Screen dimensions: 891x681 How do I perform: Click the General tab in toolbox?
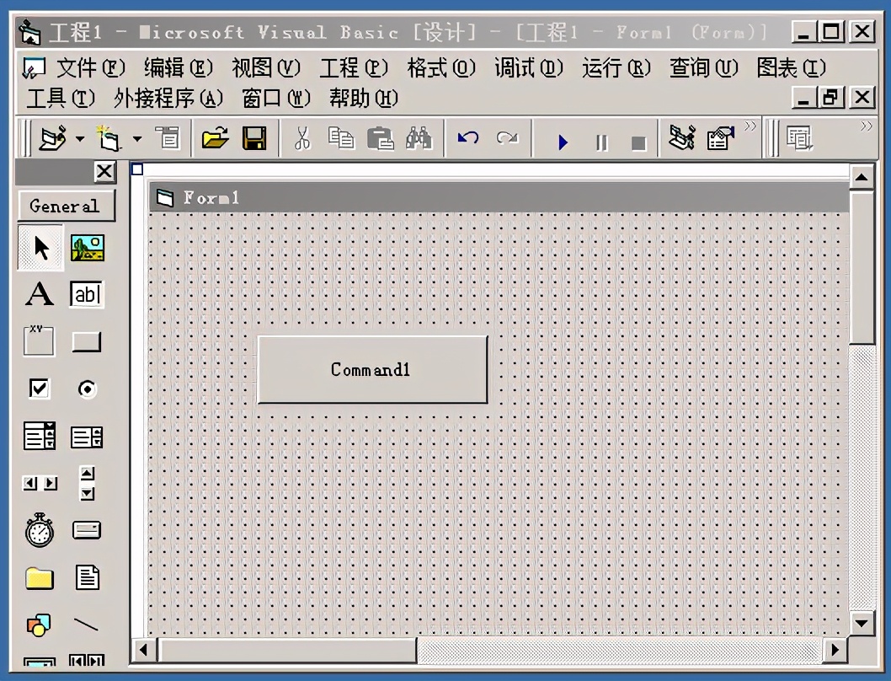click(66, 206)
